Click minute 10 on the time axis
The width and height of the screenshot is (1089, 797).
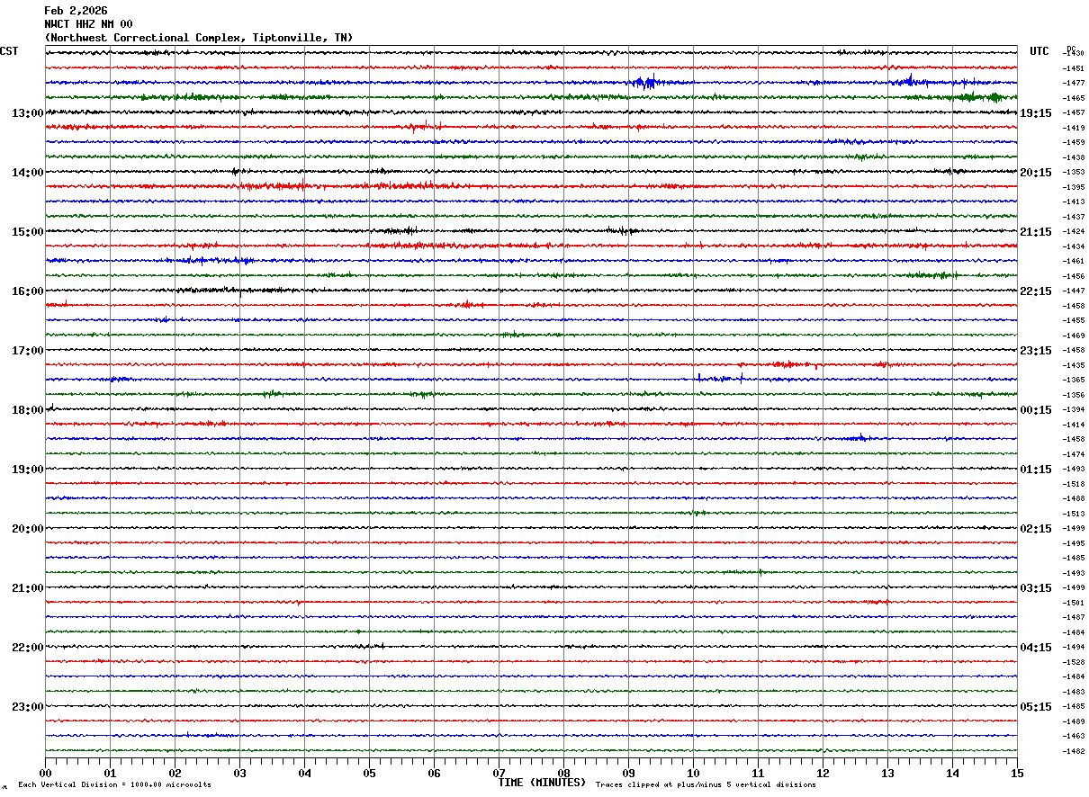693,773
